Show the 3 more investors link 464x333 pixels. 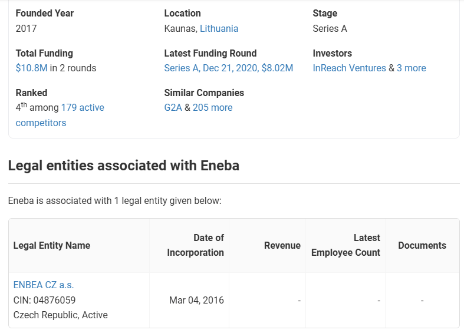[411, 68]
